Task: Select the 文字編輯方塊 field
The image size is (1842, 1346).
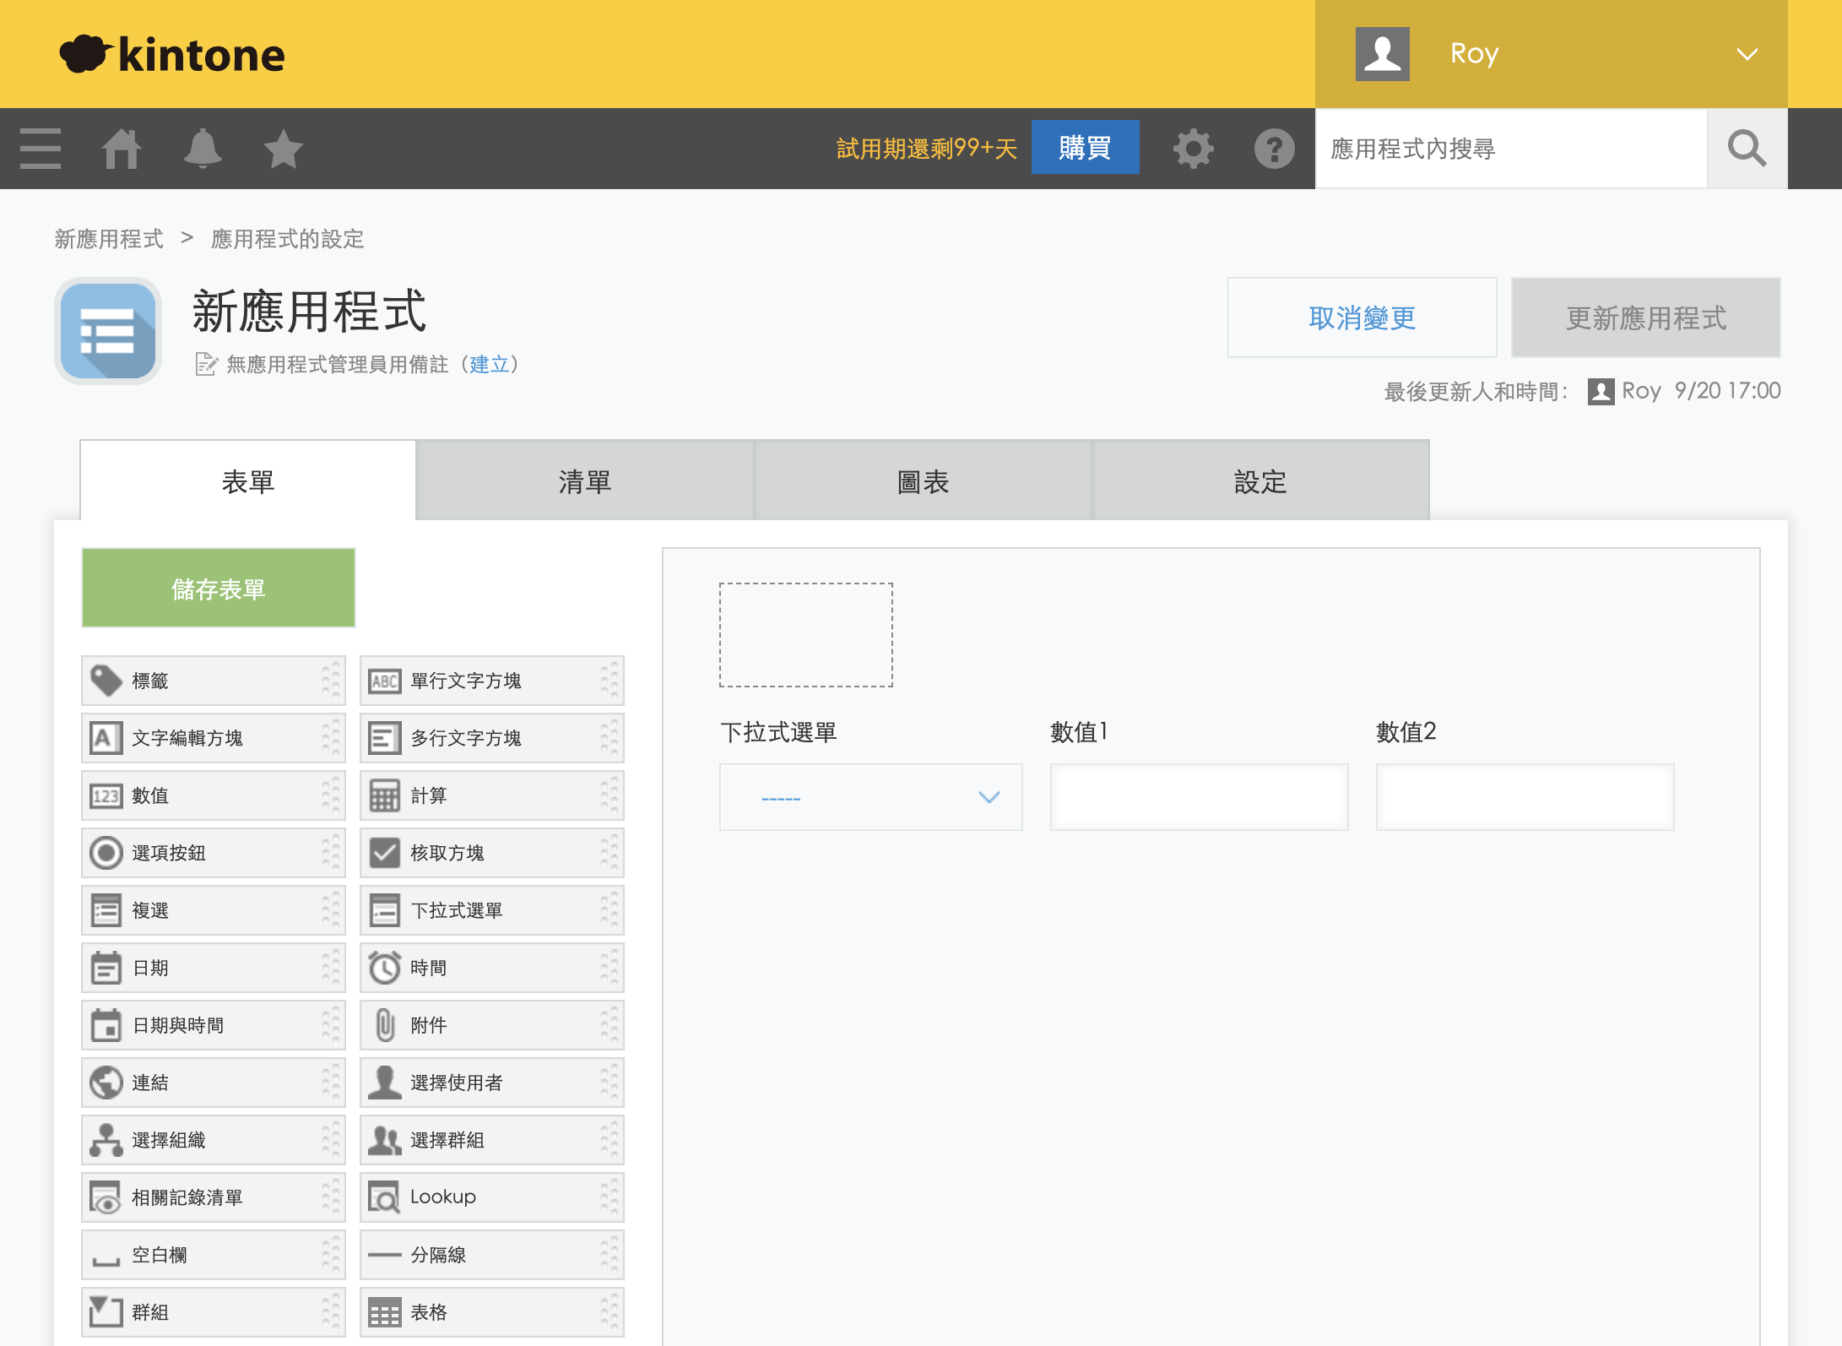Action: [214, 738]
